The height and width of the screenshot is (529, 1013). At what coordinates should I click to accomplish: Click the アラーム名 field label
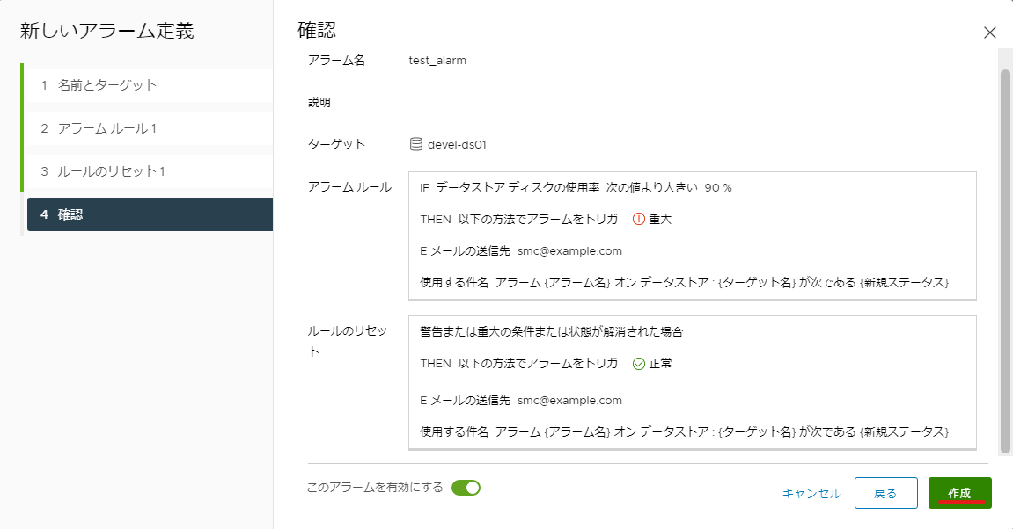click(336, 60)
